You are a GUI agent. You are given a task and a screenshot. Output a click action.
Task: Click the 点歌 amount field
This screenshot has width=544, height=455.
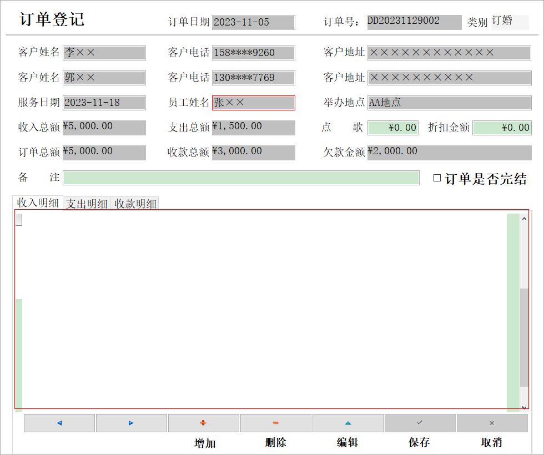click(x=393, y=128)
